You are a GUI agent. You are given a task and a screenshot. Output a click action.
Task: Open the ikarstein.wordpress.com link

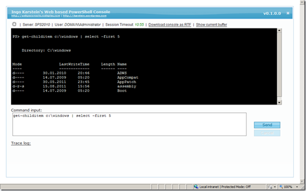pos(85,16)
